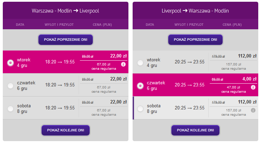The image size is (260, 146).
Task: Click outbound czwartek 18:20 to 19:55 flight time
Action: [60, 85]
